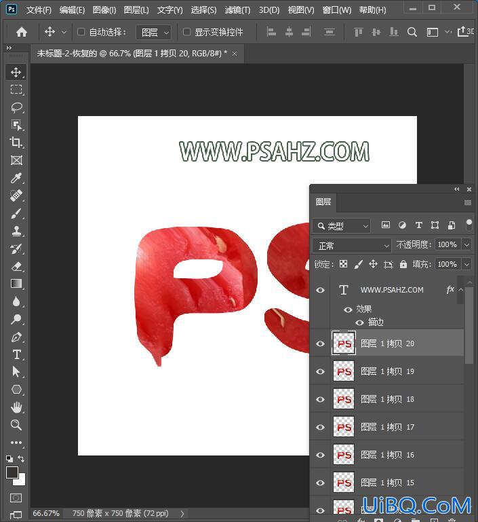Image resolution: width=478 pixels, height=522 pixels.
Task: Select the Path Selection tool
Action: (16, 372)
